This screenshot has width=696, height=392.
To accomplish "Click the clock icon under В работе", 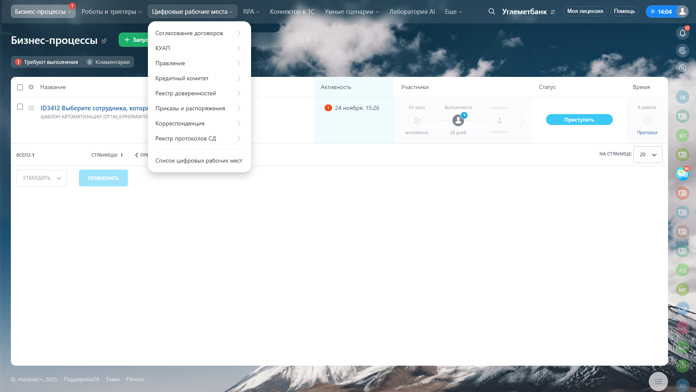I will click(x=647, y=120).
